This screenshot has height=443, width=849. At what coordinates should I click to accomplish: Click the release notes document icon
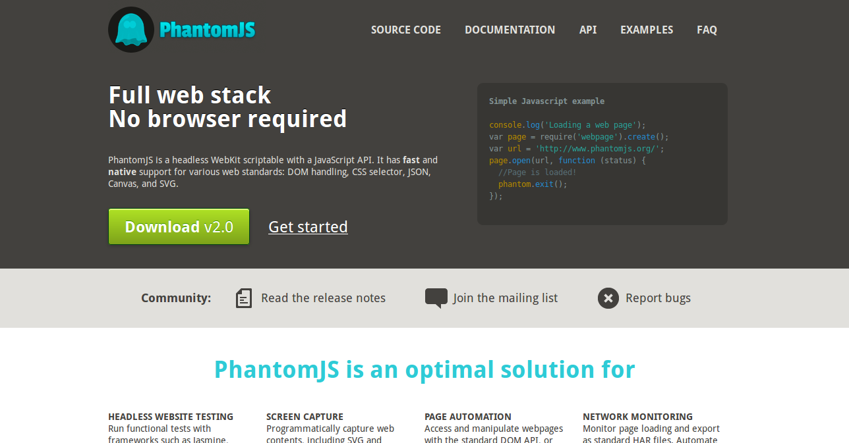coord(244,298)
